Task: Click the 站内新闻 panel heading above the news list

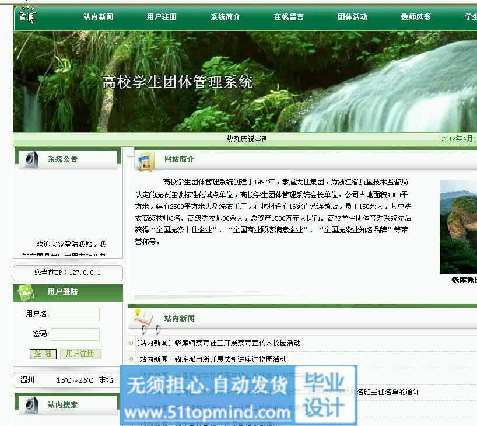Action: click(x=179, y=319)
